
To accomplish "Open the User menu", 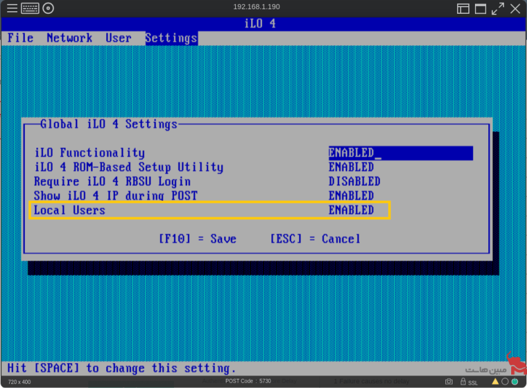I will [x=119, y=38].
